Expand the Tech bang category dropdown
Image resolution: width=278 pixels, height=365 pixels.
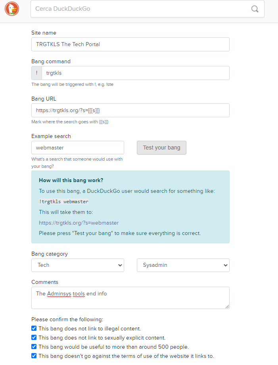pyautogui.click(x=77, y=265)
